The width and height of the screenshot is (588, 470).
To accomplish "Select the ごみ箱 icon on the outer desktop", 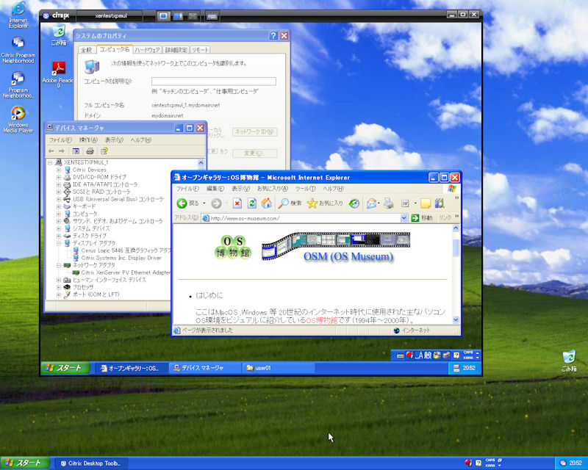I will [x=569, y=361].
